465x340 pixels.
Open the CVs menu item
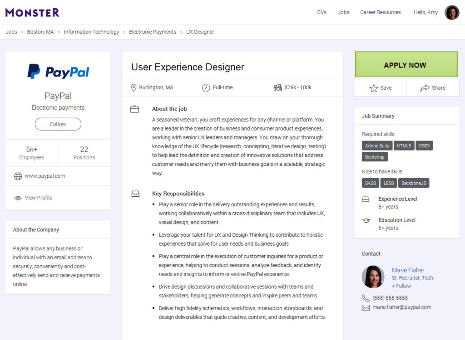322,12
